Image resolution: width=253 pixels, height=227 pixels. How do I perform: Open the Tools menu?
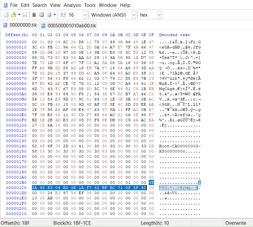(90, 5)
